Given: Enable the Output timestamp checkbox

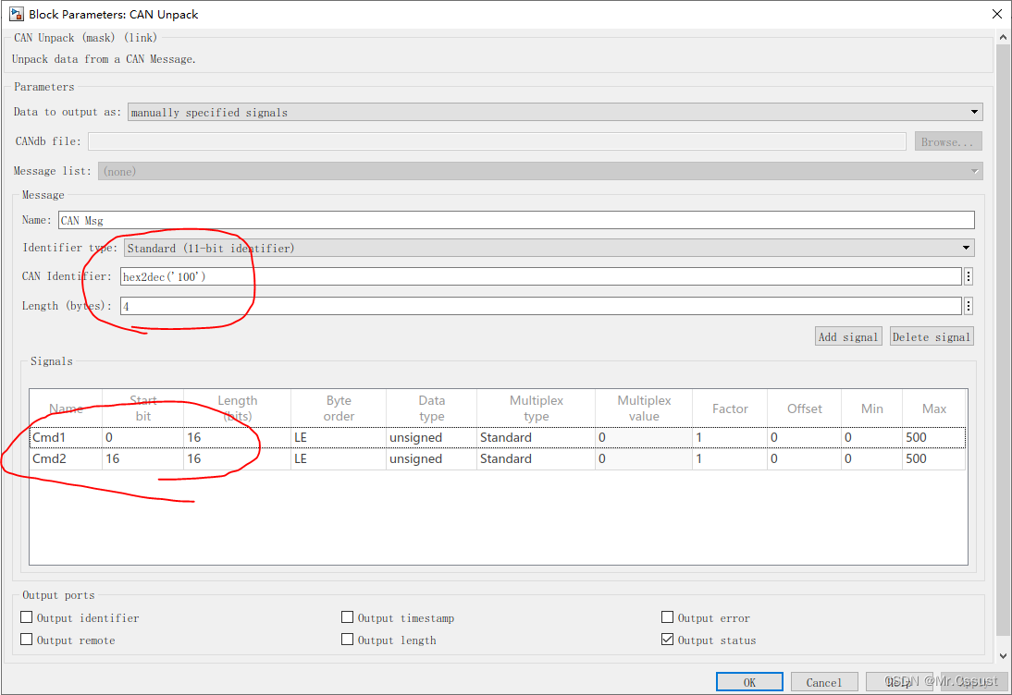Looking at the screenshot, I should (347, 617).
